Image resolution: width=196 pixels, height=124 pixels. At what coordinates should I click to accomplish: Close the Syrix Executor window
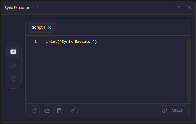190,8
